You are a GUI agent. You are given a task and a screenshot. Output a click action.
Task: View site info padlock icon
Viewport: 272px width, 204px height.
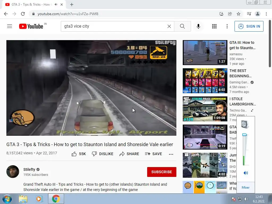point(33,14)
